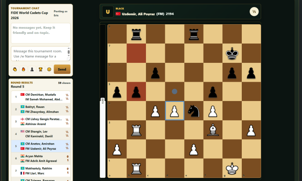302x181 pixels.
Task: Insert the trophy emoji
Action: [x=40, y=69]
